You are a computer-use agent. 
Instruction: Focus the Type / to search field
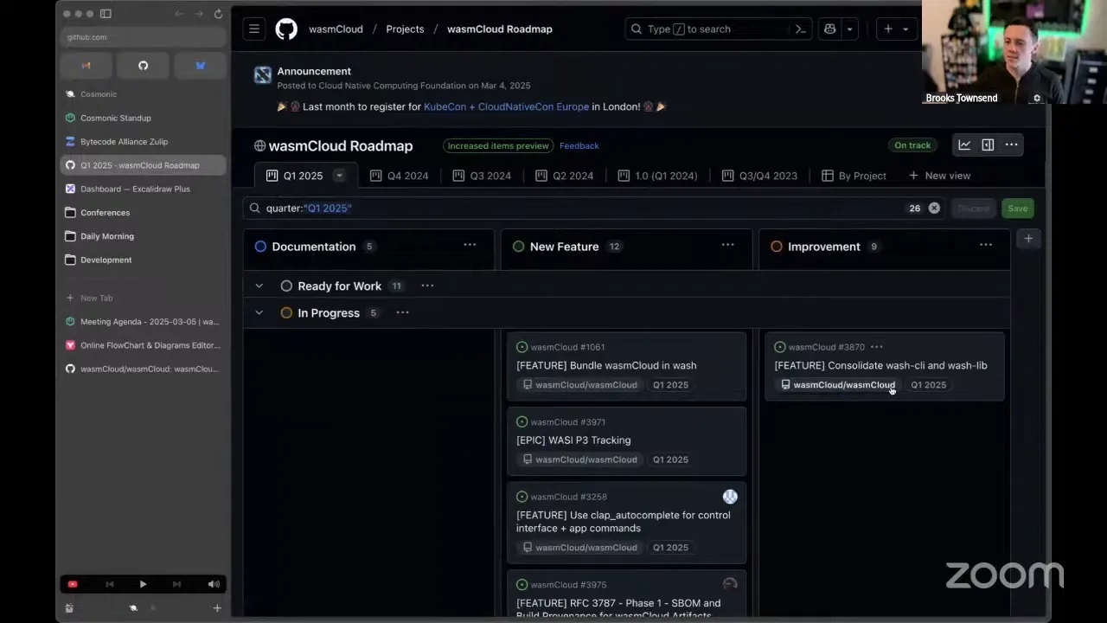[720, 29]
